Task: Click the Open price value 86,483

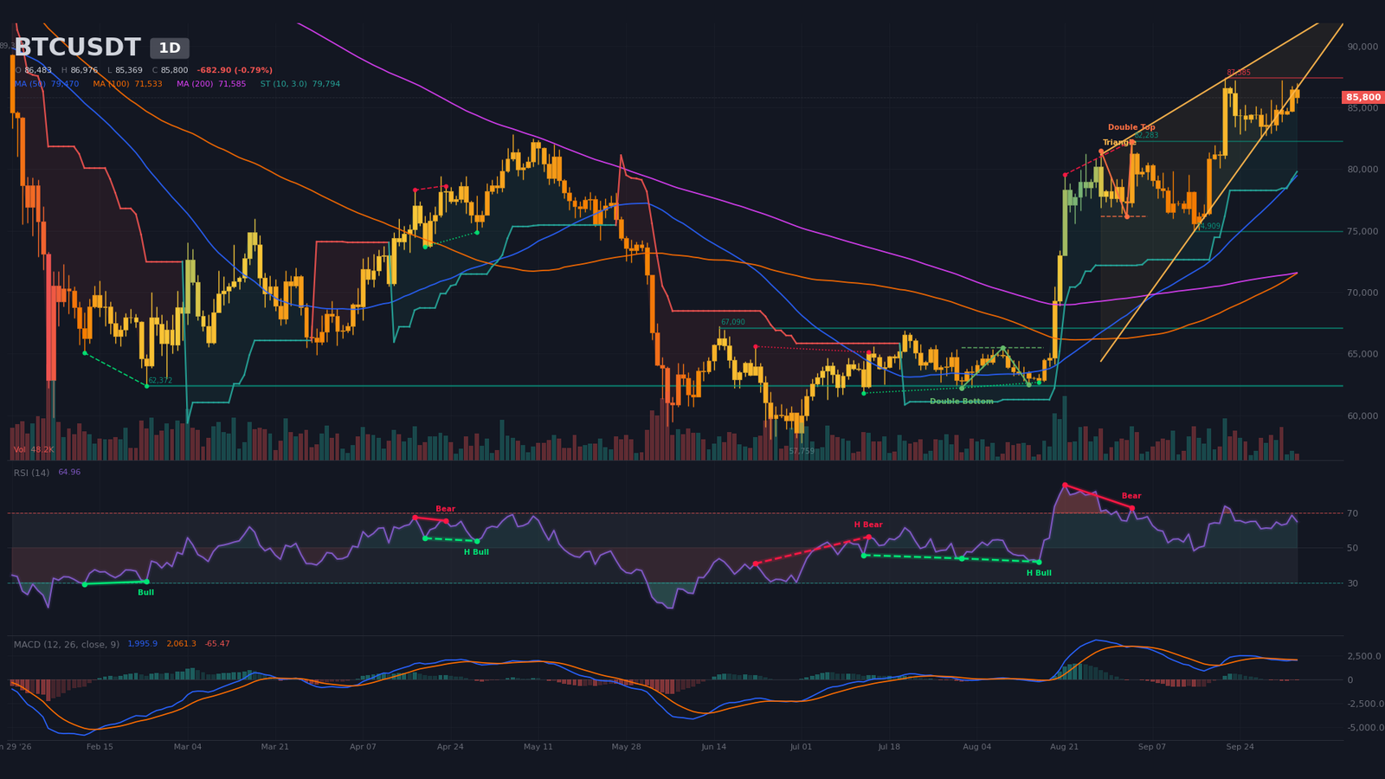Action: 38,70
